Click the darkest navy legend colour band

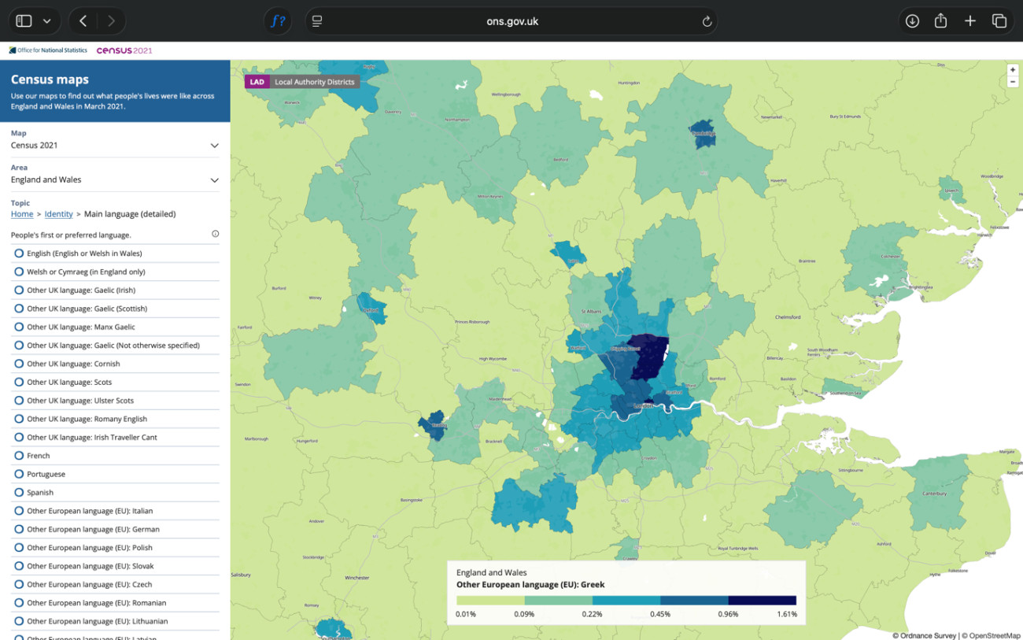[762, 601]
